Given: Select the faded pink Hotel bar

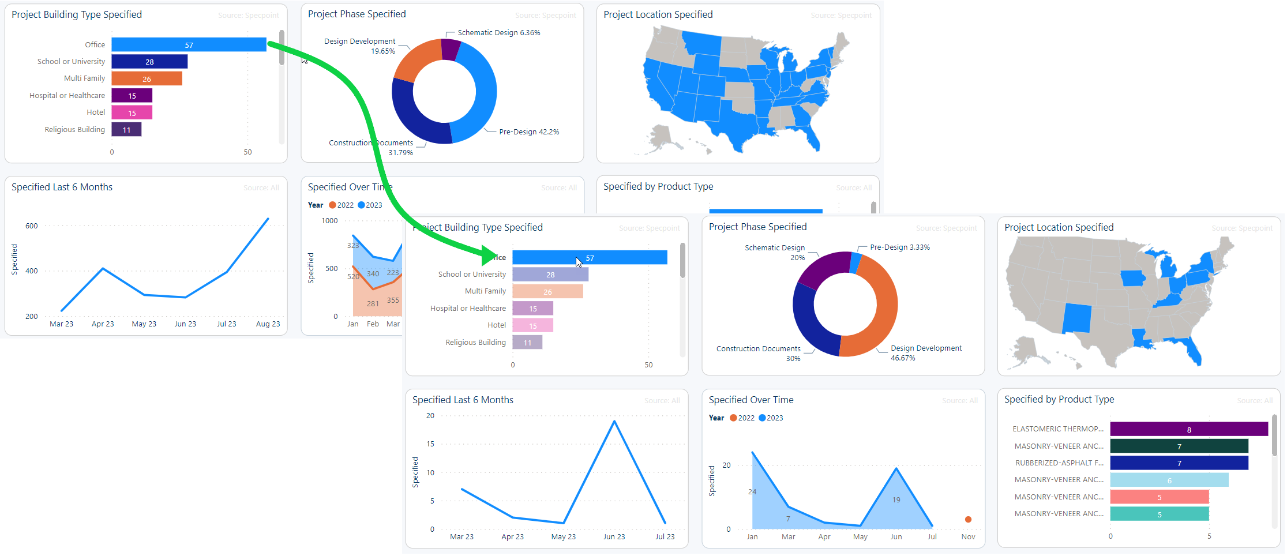Looking at the screenshot, I should 532,326.
